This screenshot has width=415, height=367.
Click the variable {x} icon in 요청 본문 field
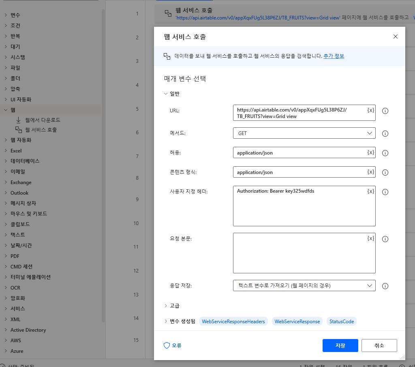pos(370,238)
